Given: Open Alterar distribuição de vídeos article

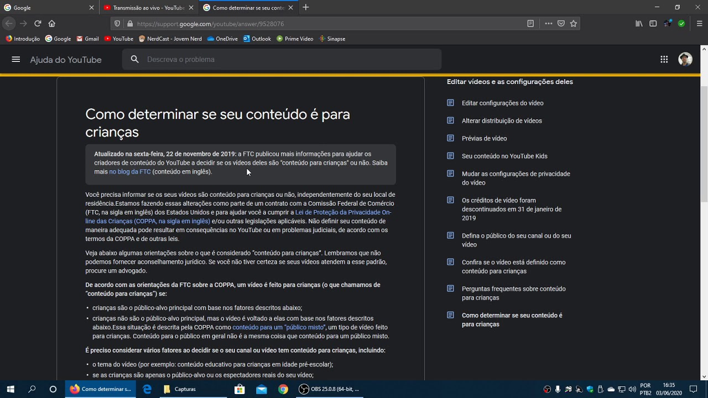Looking at the screenshot, I should 502,121.
